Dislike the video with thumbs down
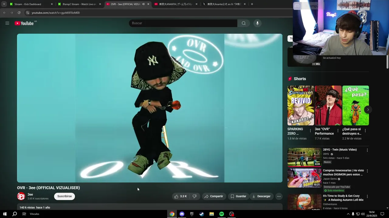 (x=194, y=196)
